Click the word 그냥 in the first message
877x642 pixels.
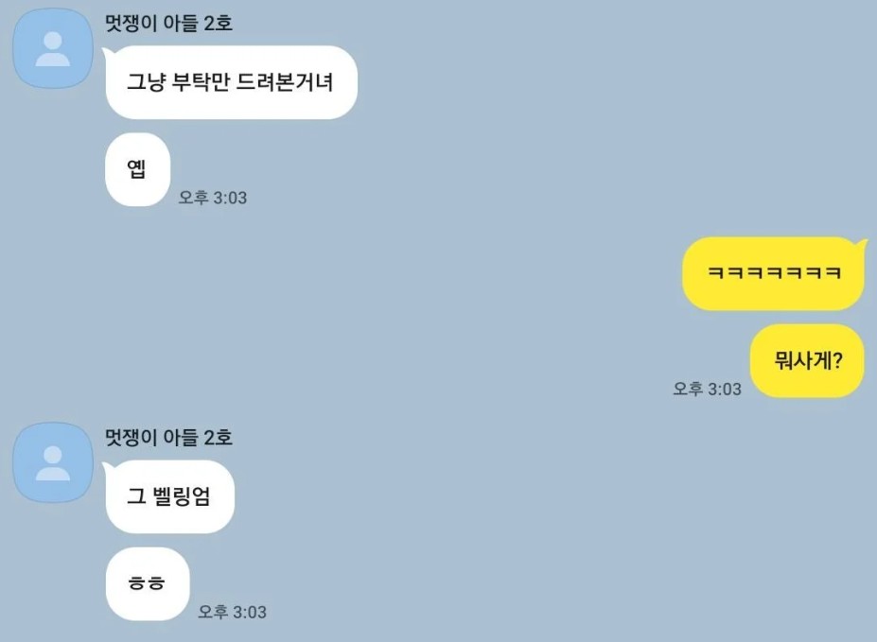tap(147, 82)
